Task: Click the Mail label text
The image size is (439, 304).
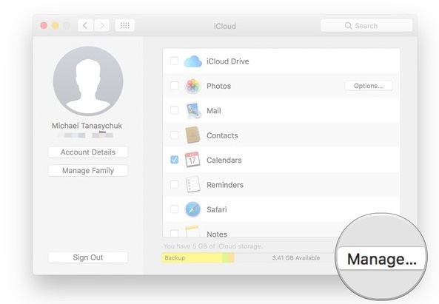Action: [214, 111]
